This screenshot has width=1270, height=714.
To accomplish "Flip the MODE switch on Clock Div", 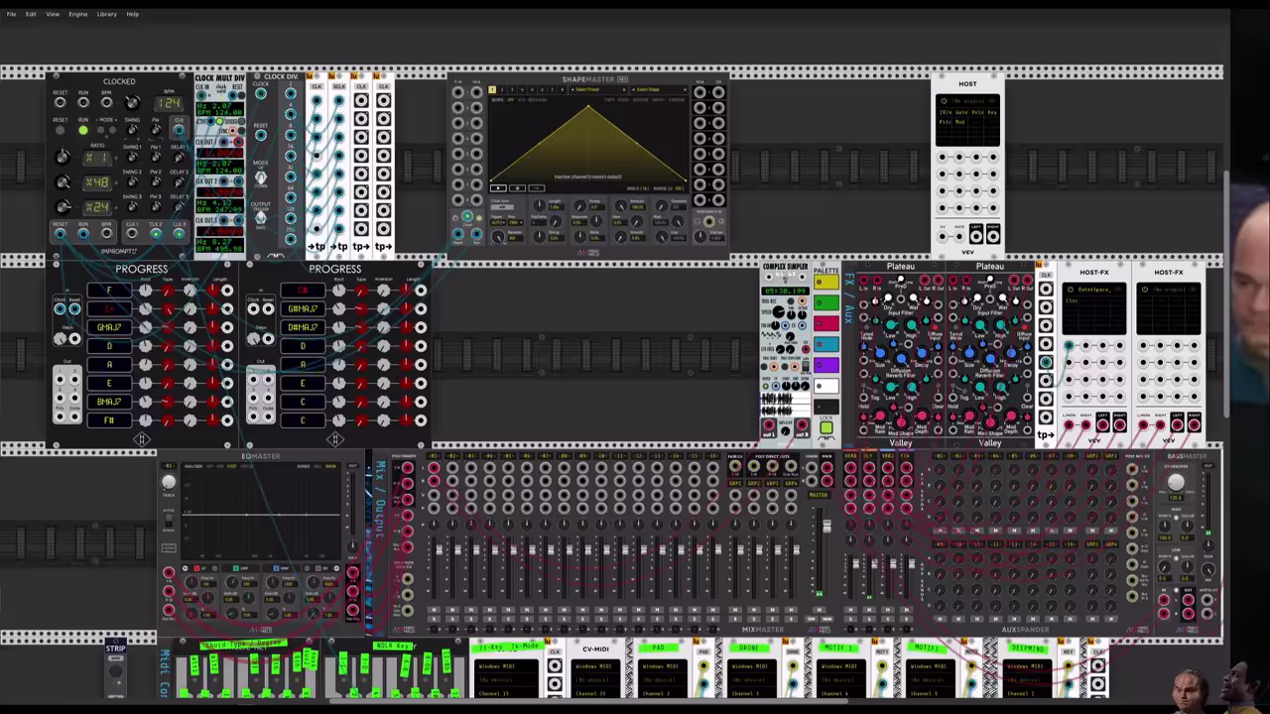I will click(261, 178).
